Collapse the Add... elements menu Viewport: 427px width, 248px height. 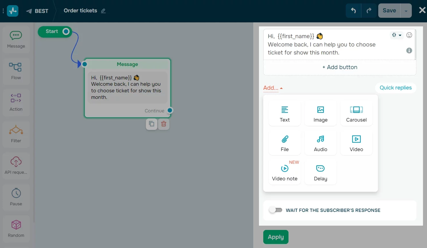click(273, 88)
